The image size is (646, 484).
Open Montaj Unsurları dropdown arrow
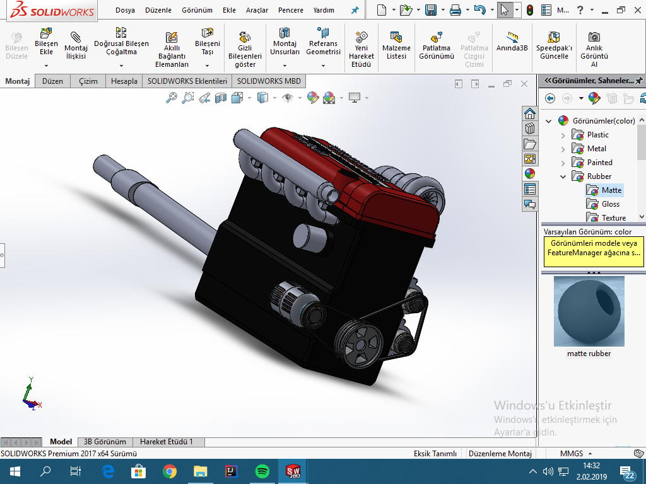(x=285, y=66)
